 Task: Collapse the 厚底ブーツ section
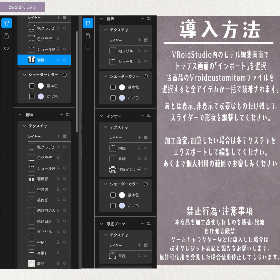(x=101, y=224)
